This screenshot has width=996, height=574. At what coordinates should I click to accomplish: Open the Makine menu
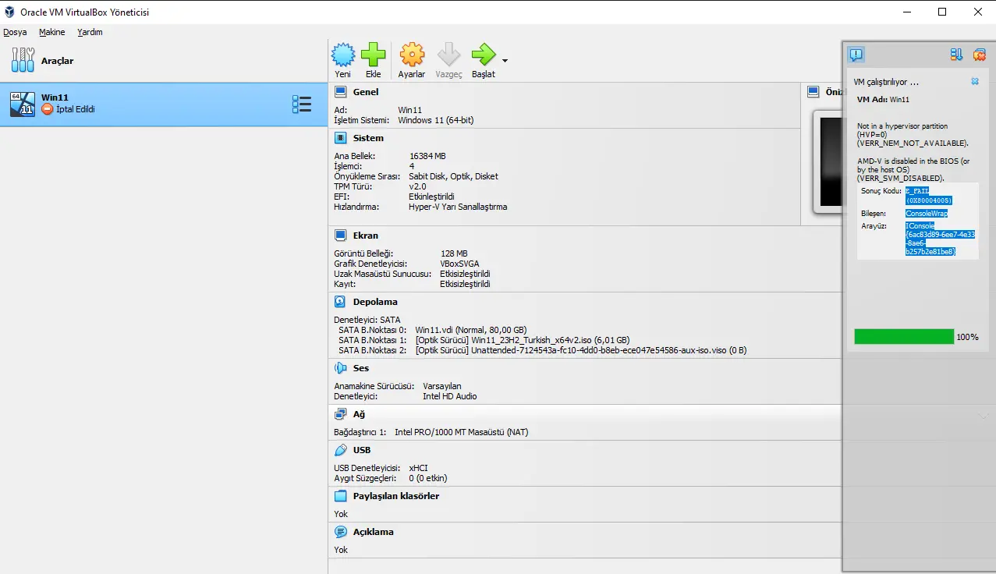pos(52,32)
